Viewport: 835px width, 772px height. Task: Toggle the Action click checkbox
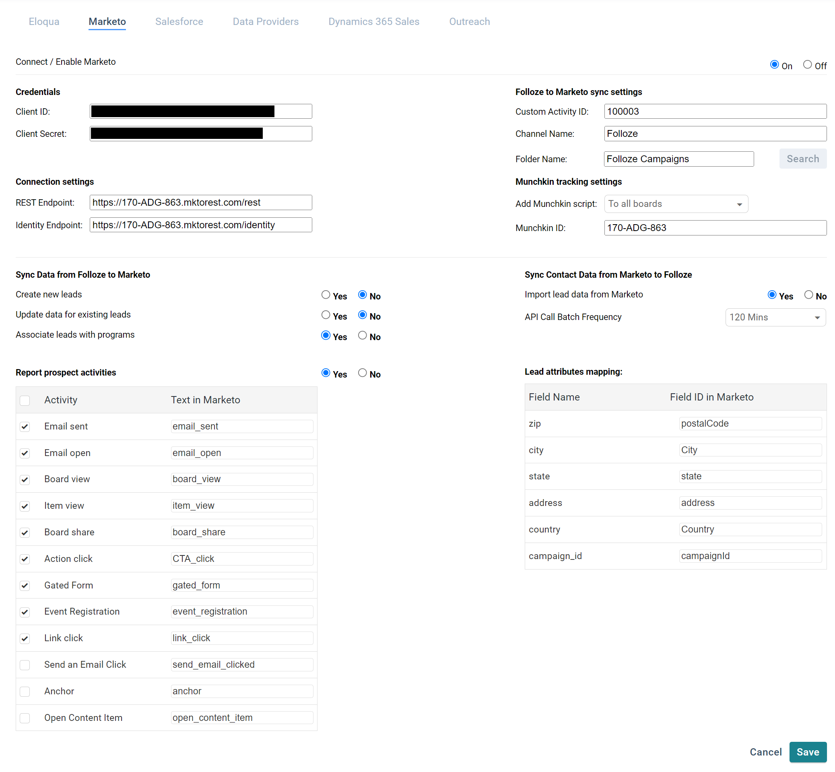click(25, 559)
